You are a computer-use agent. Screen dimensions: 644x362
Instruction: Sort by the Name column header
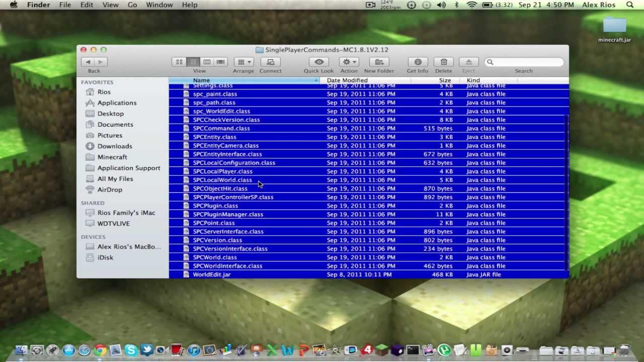(x=244, y=80)
